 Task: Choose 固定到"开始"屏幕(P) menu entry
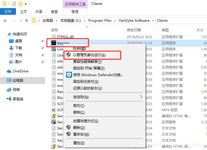[104, 68]
